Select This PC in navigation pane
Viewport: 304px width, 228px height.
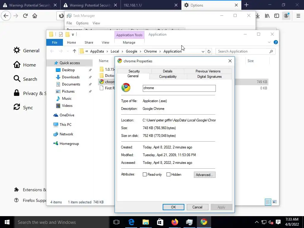tap(65, 125)
